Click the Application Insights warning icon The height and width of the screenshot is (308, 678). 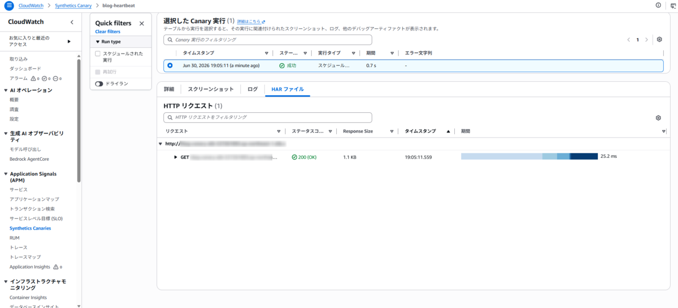[x=55, y=267]
